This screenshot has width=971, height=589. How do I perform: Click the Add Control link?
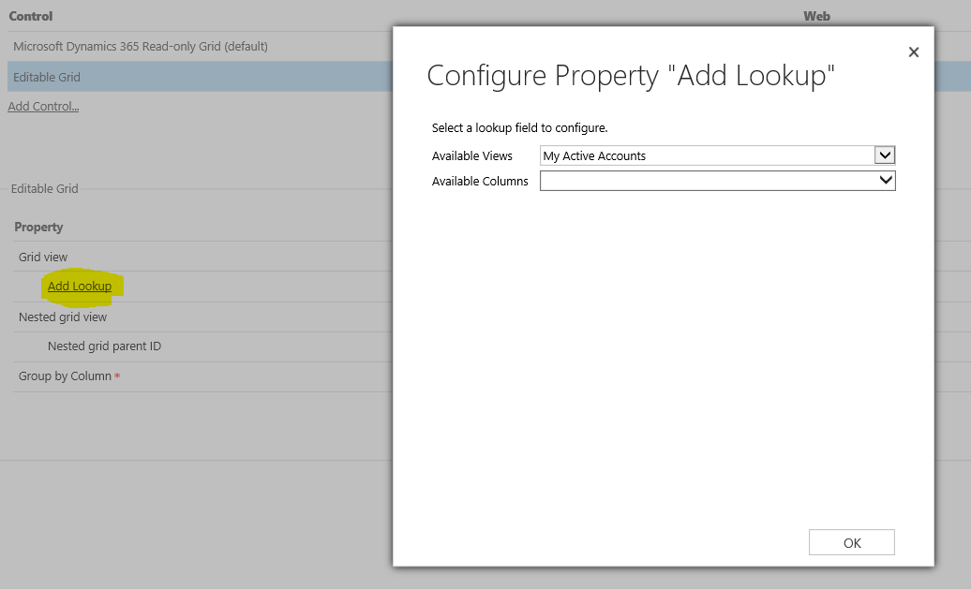pyautogui.click(x=43, y=106)
